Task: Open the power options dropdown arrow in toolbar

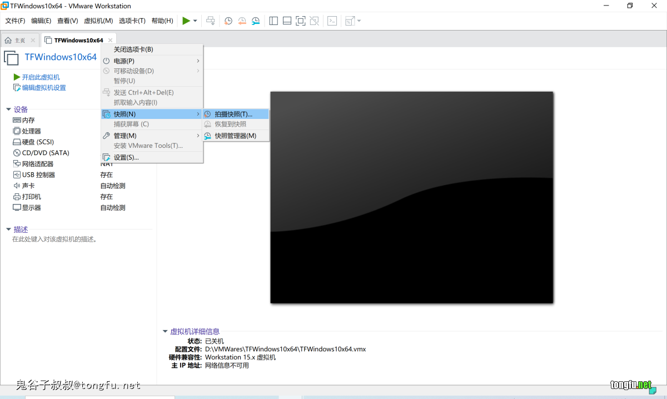Action: tap(195, 21)
